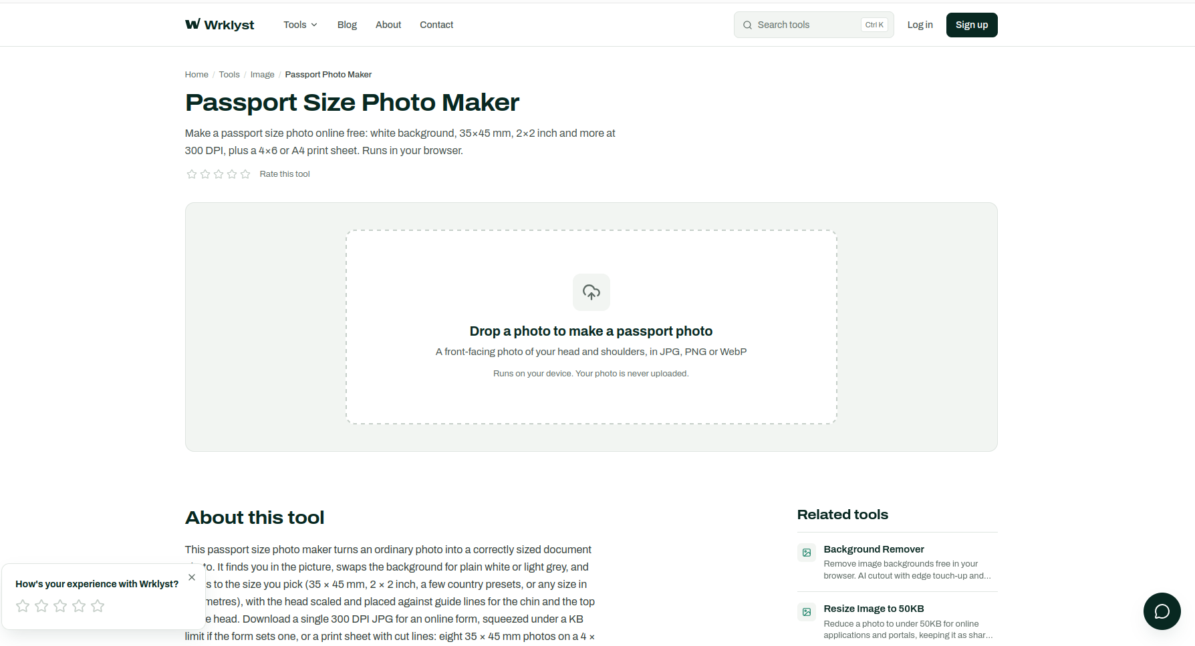Give Wrklyst experience two stars
Viewport: 1195px width, 646px height.
point(41,606)
